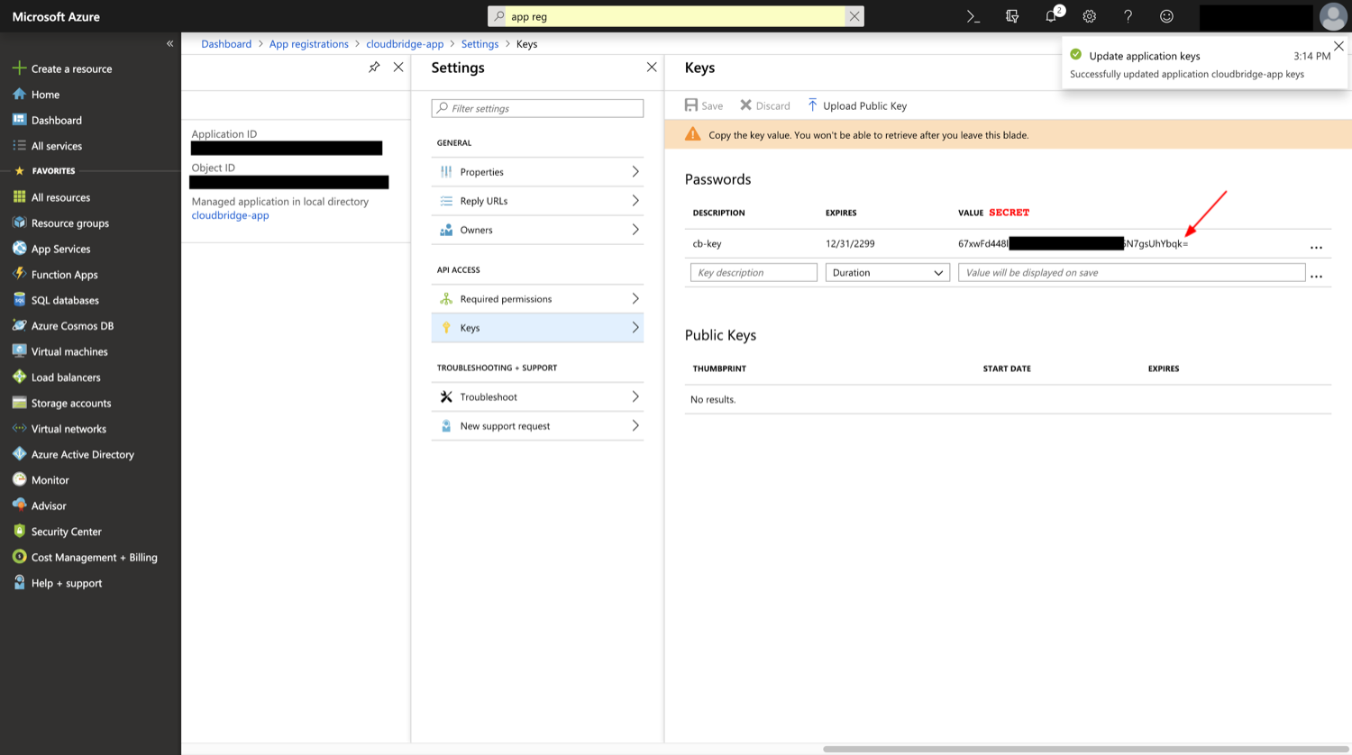Open directory and subscription filter icon
The height and width of the screenshot is (755, 1352).
tap(1012, 16)
